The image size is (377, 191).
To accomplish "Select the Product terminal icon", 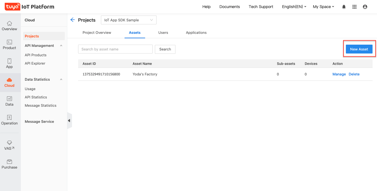I will pyautogui.click(x=9, y=42).
